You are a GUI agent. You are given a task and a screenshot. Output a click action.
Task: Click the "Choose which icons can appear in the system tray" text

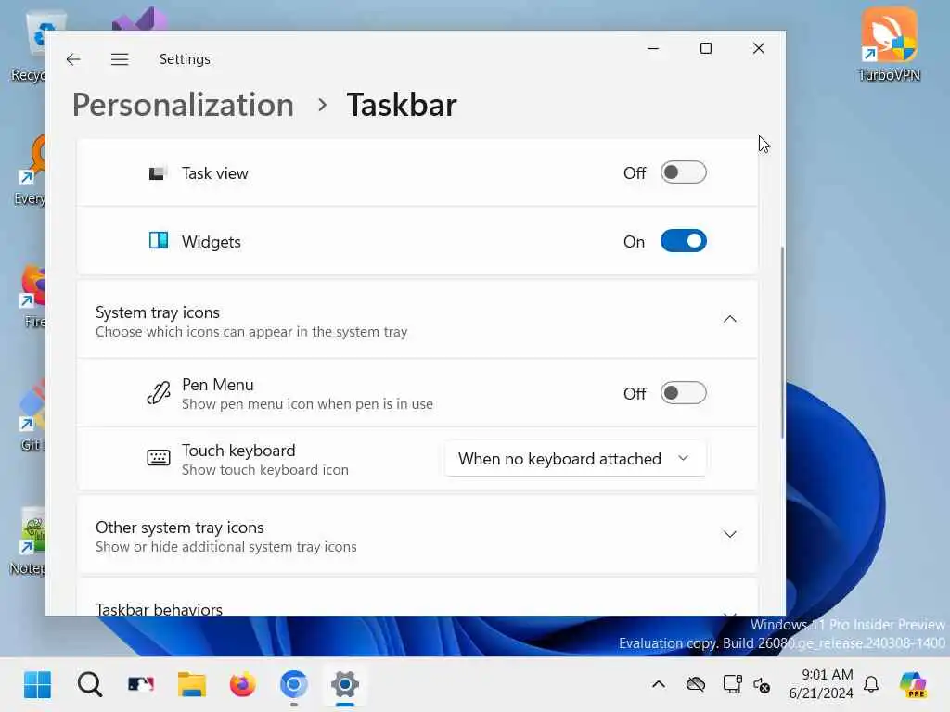point(251,332)
